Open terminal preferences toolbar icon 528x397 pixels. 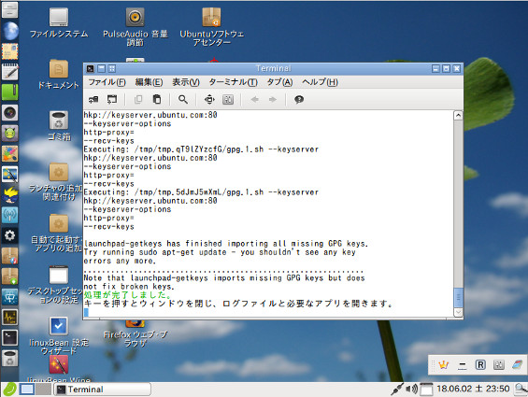228,99
